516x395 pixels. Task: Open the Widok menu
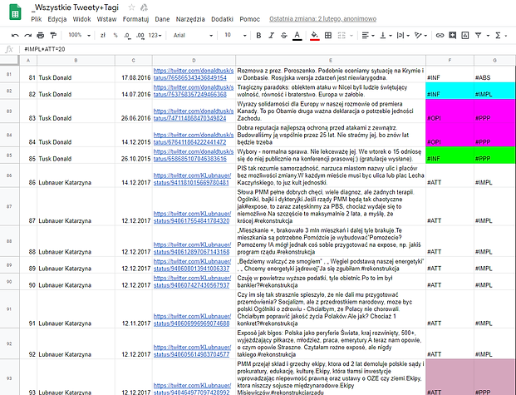coord(81,19)
